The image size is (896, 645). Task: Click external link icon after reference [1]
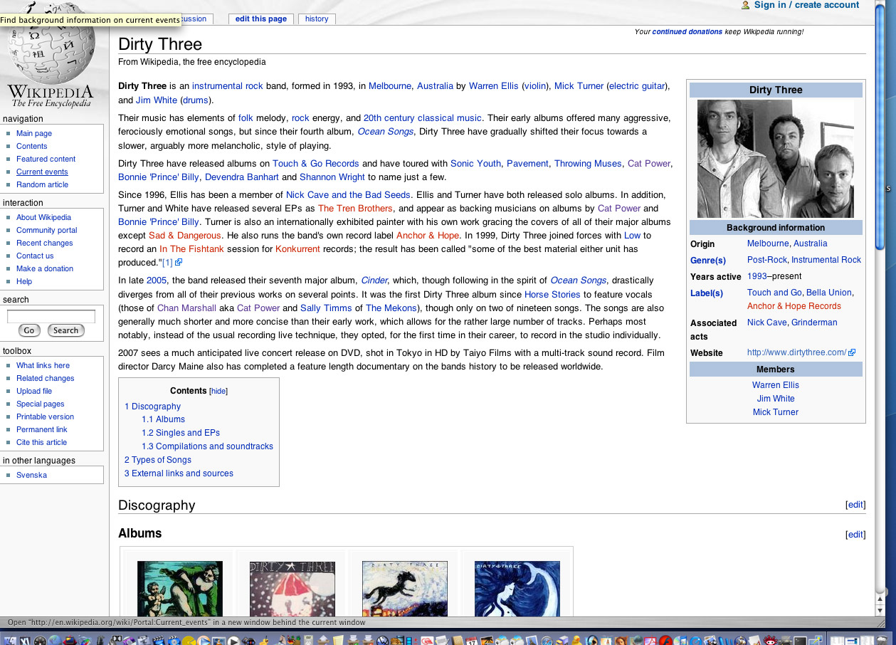point(179,263)
